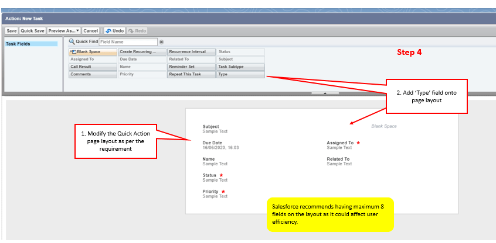This screenshot has width=496, height=243.
Task: Select the Blank Space placeholder on layout
Action: coord(384,126)
